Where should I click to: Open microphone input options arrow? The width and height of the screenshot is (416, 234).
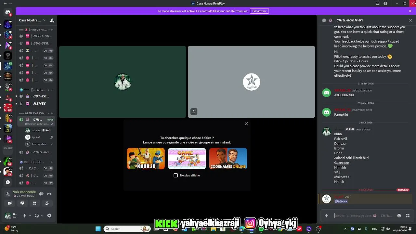pos(30,215)
